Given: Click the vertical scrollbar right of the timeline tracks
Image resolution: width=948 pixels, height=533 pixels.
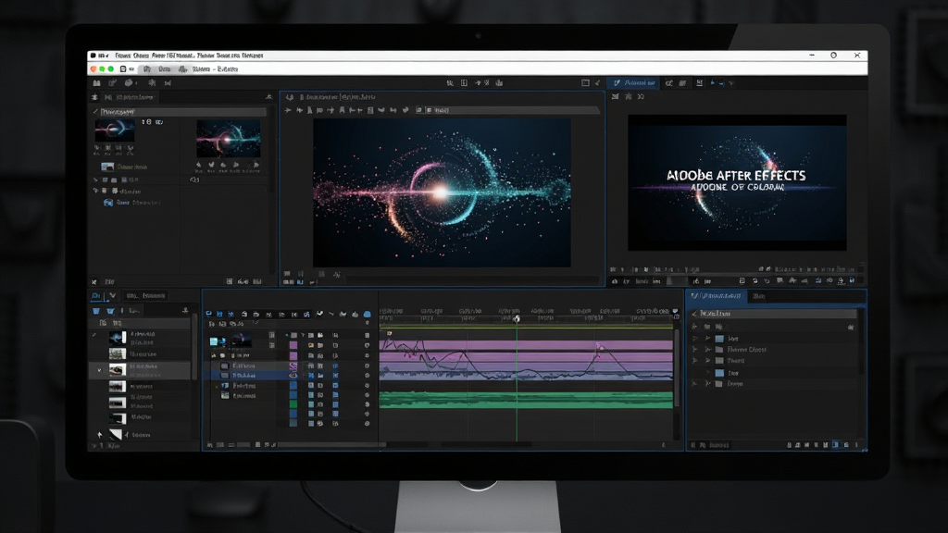Looking at the screenshot, I should pyautogui.click(x=677, y=368).
